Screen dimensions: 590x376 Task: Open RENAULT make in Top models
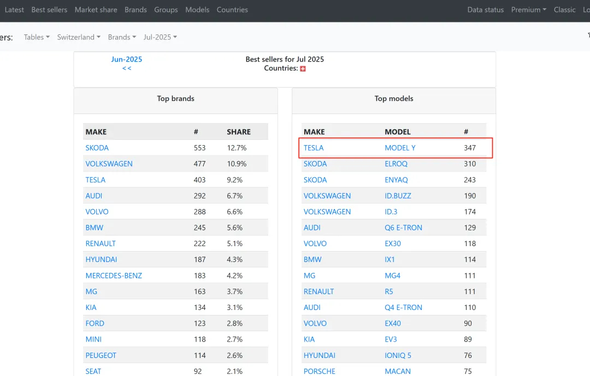coord(318,291)
